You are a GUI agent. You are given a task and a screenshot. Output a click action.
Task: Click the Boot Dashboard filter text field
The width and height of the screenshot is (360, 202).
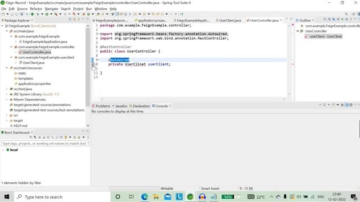click(x=45, y=144)
